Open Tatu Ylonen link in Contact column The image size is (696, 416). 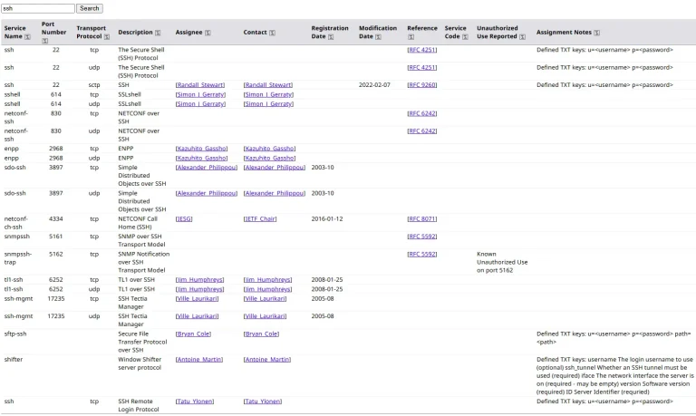[263, 401]
